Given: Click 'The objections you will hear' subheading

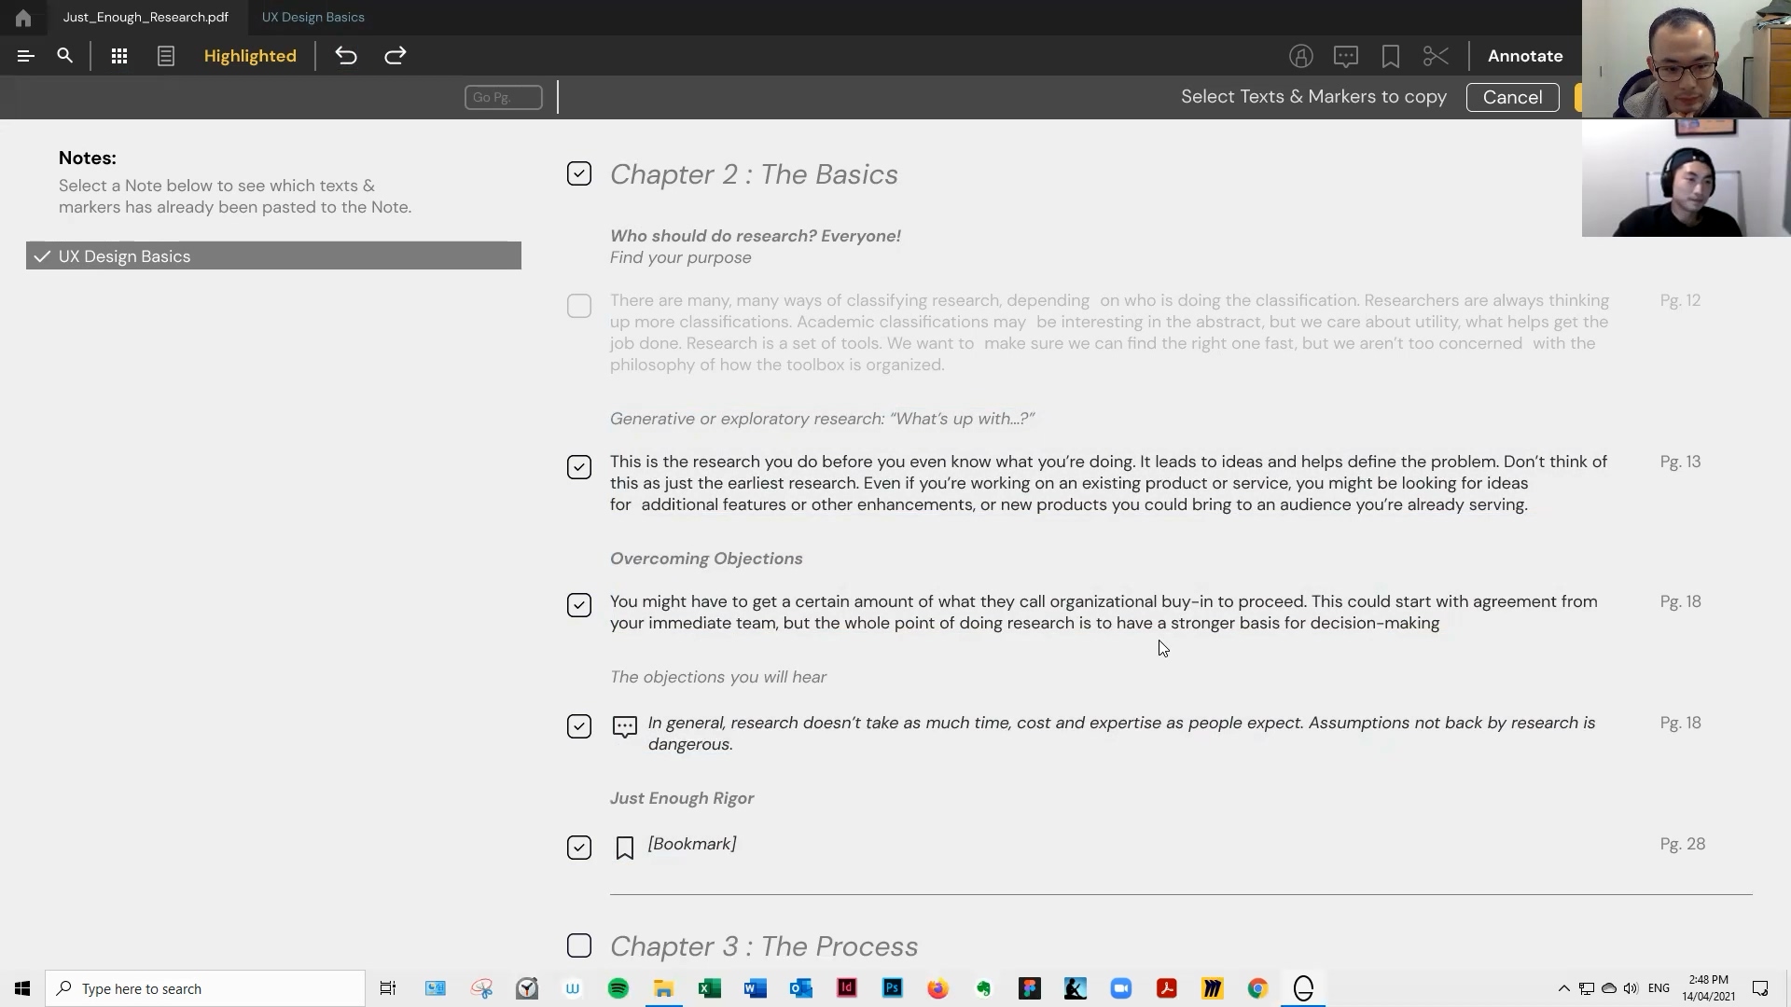Looking at the screenshot, I should point(718,677).
